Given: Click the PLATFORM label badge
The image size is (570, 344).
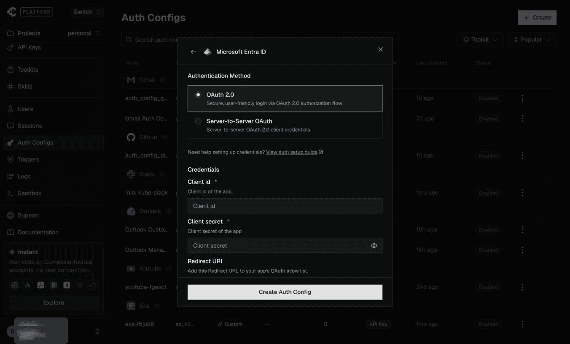Looking at the screenshot, I should (x=37, y=12).
